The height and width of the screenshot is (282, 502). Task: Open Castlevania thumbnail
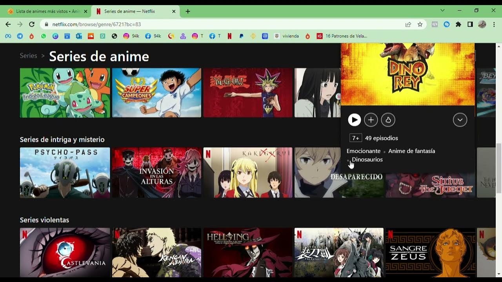coord(65,253)
